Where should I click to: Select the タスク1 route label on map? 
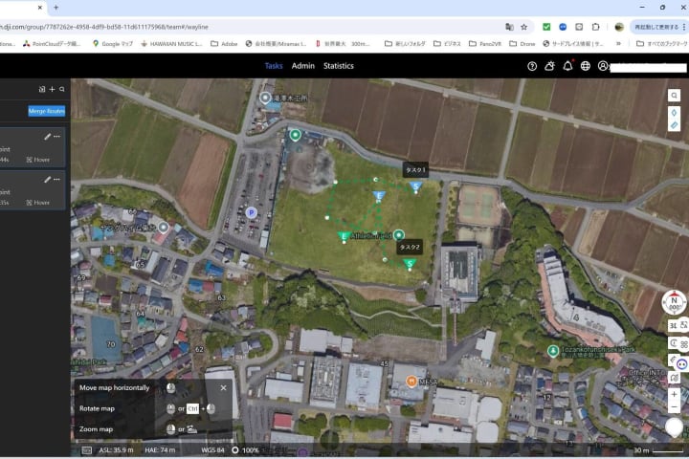coord(415,170)
